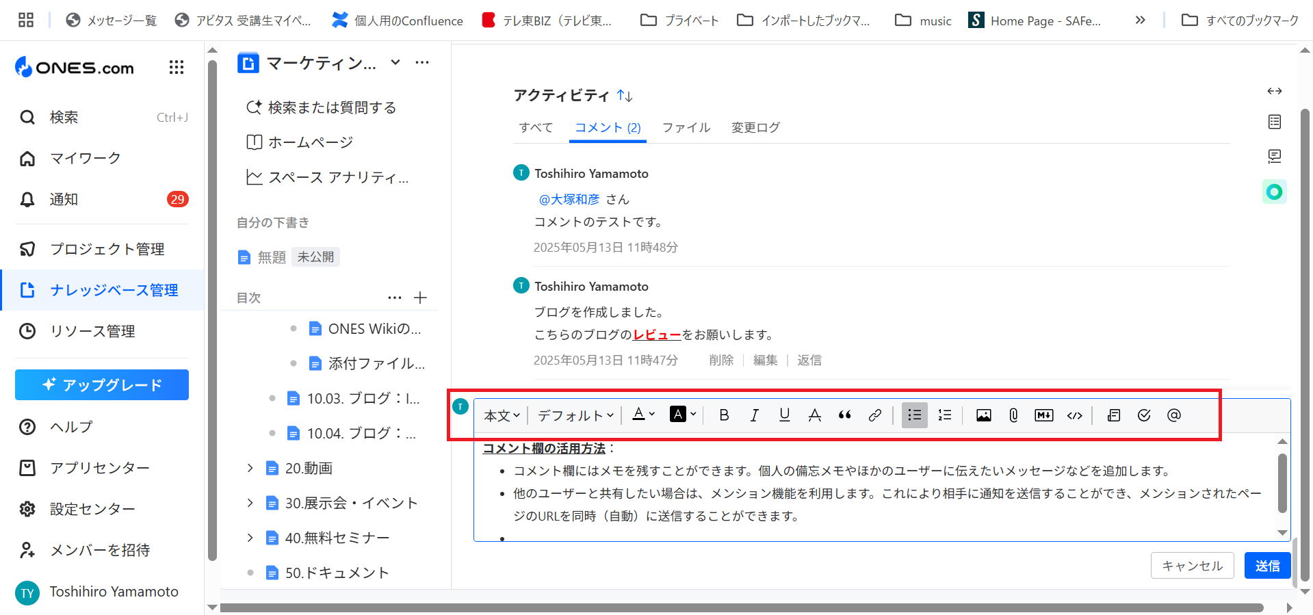Open the 10.03. ブログ page

click(x=354, y=398)
